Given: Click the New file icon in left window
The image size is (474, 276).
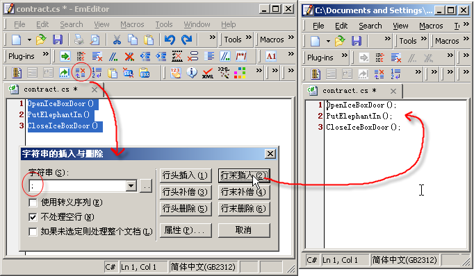Looking at the screenshot, I should pyautogui.click(x=17, y=40).
